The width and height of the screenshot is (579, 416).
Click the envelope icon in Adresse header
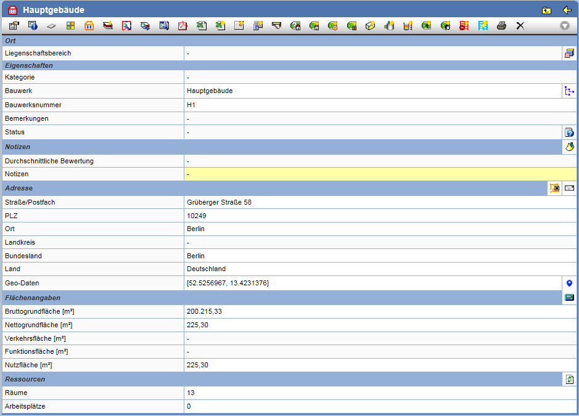(569, 188)
